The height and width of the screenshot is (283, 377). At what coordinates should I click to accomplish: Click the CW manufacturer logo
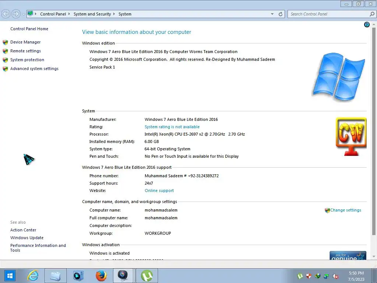tap(351, 136)
